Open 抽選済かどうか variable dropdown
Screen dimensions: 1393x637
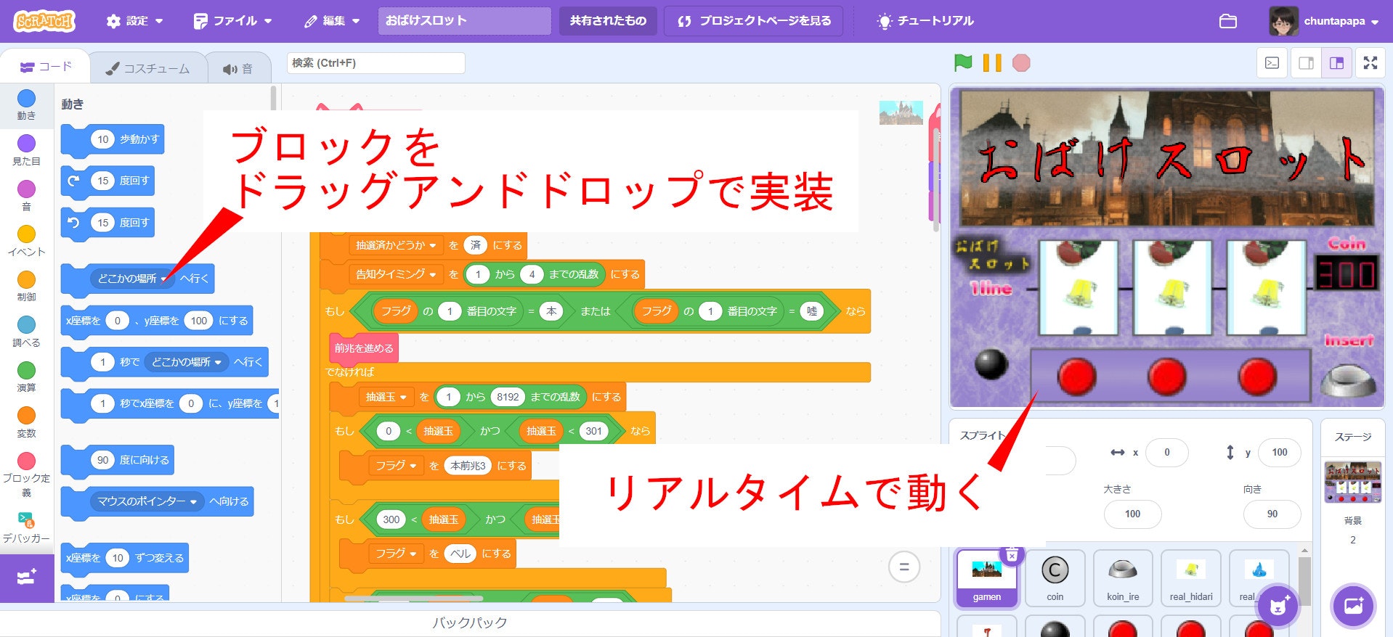tap(396, 245)
